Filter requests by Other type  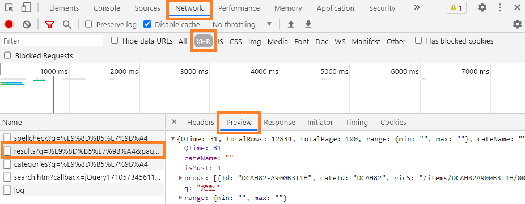(396, 41)
